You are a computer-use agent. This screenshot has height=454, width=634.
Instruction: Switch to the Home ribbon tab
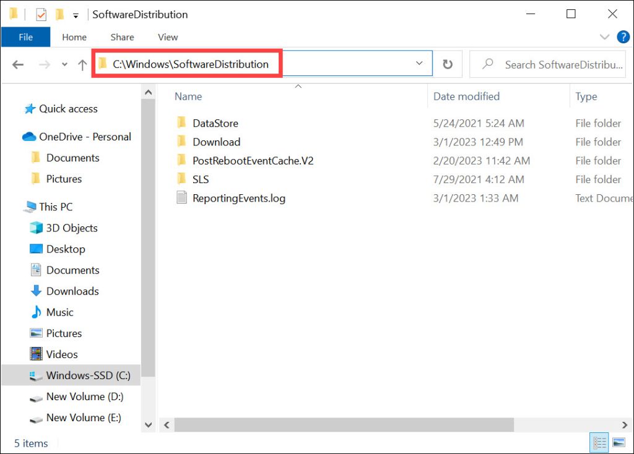click(x=74, y=37)
